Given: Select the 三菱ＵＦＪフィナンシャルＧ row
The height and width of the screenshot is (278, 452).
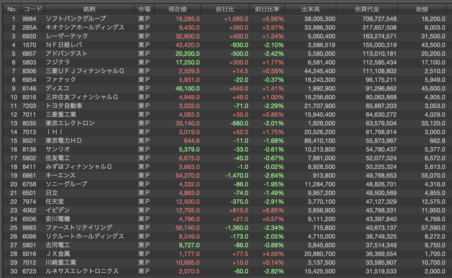Looking at the screenshot, I should coord(227,71).
